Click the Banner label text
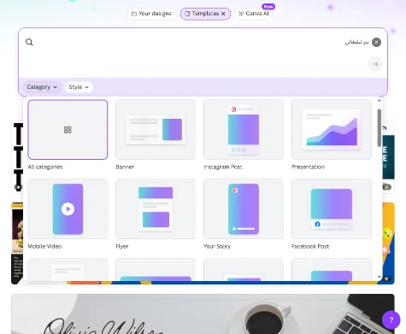 pos(125,167)
